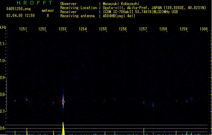The width and height of the screenshot is (212, 135).
Task: Click frequency axis label 0.7
Action: pyautogui.click(x=2, y=111)
